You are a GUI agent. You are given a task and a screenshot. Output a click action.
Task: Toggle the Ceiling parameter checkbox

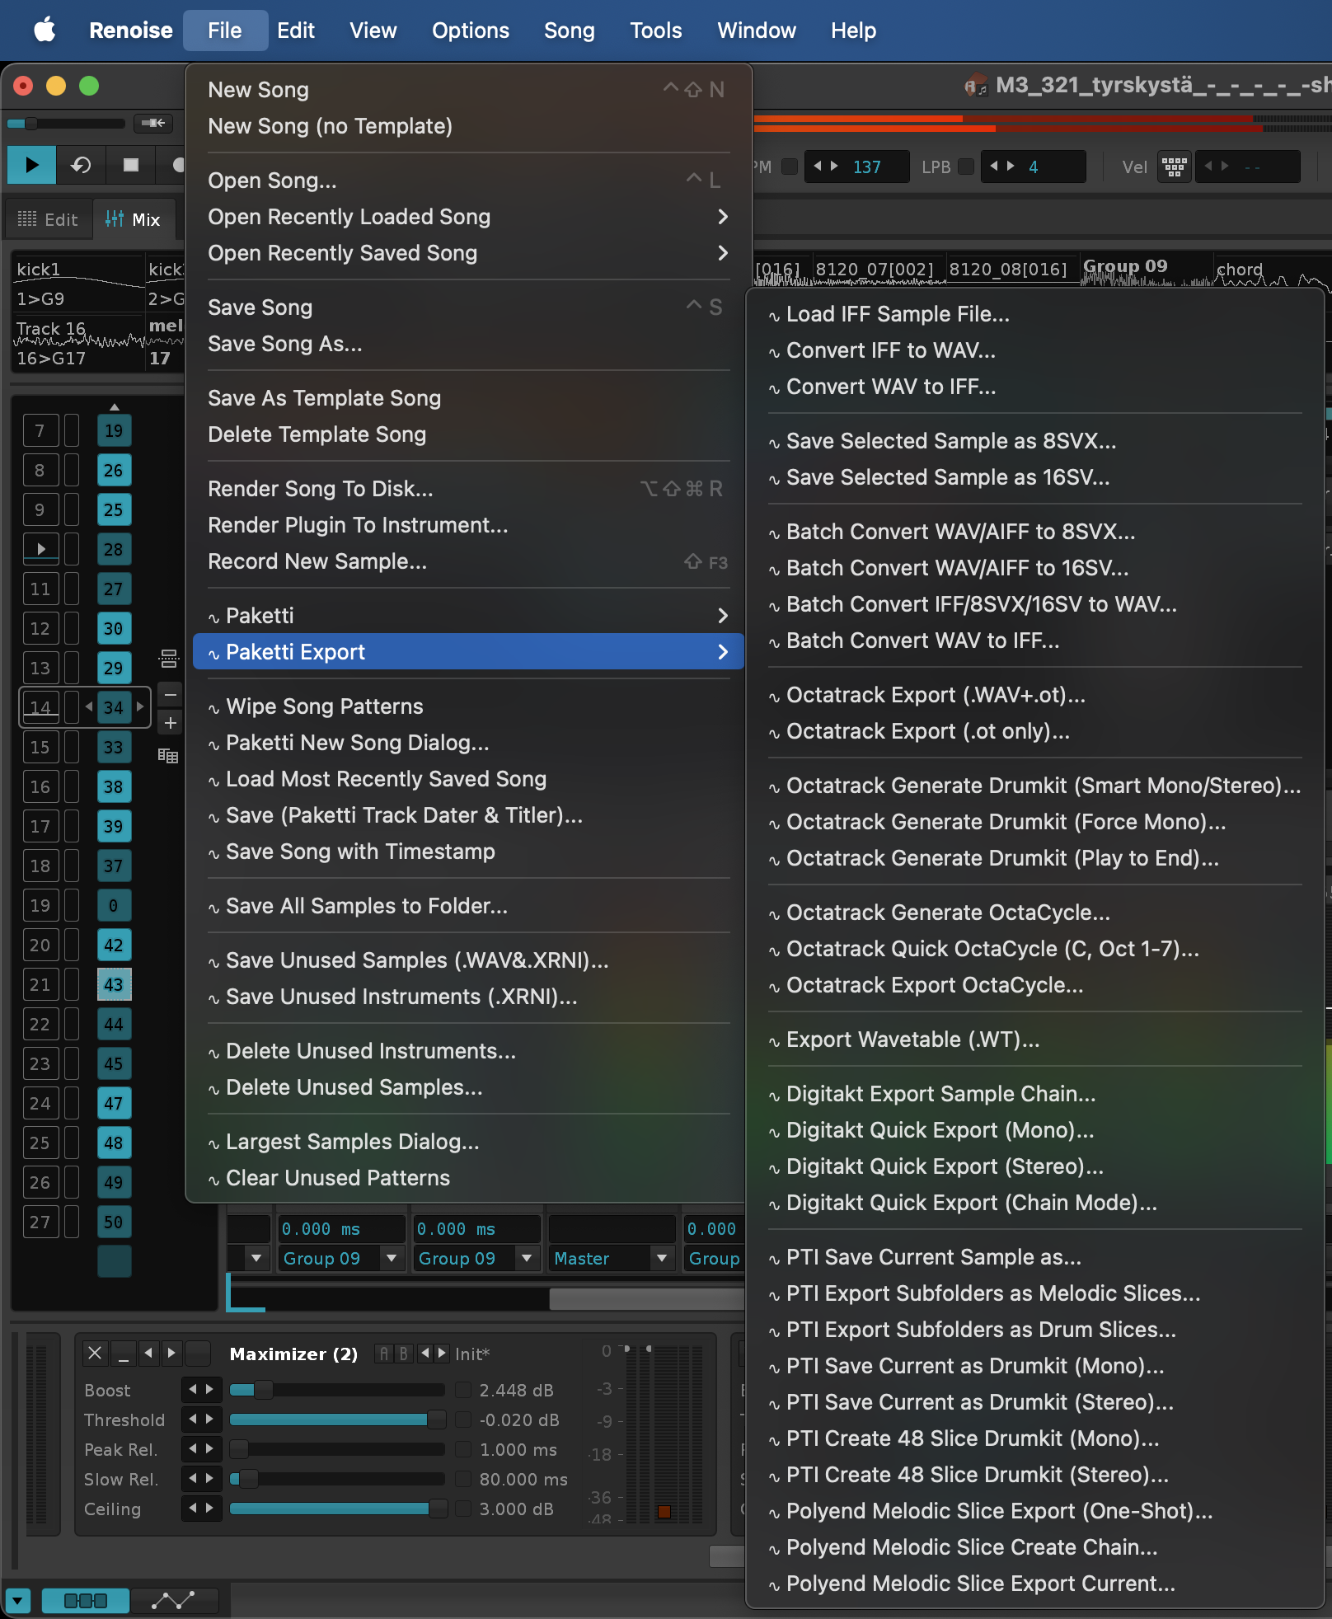pos(463,1509)
